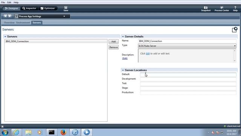Switch to the Overview tab
This screenshot has width=241, height=136.
[9, 23]
